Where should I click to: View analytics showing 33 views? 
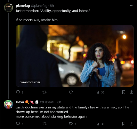click(x=100, y=124)
